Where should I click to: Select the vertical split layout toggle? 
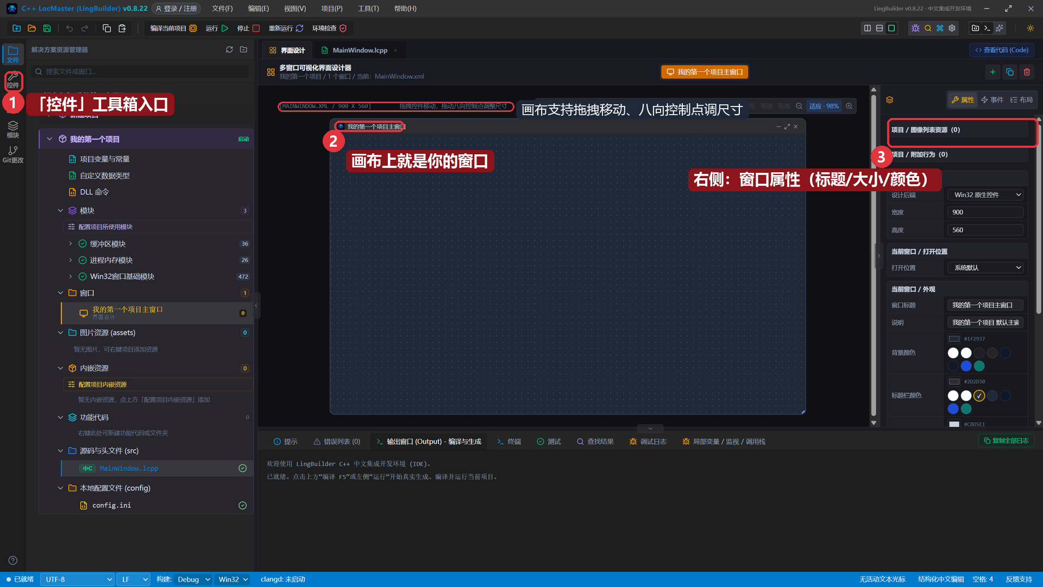(868, 28)
